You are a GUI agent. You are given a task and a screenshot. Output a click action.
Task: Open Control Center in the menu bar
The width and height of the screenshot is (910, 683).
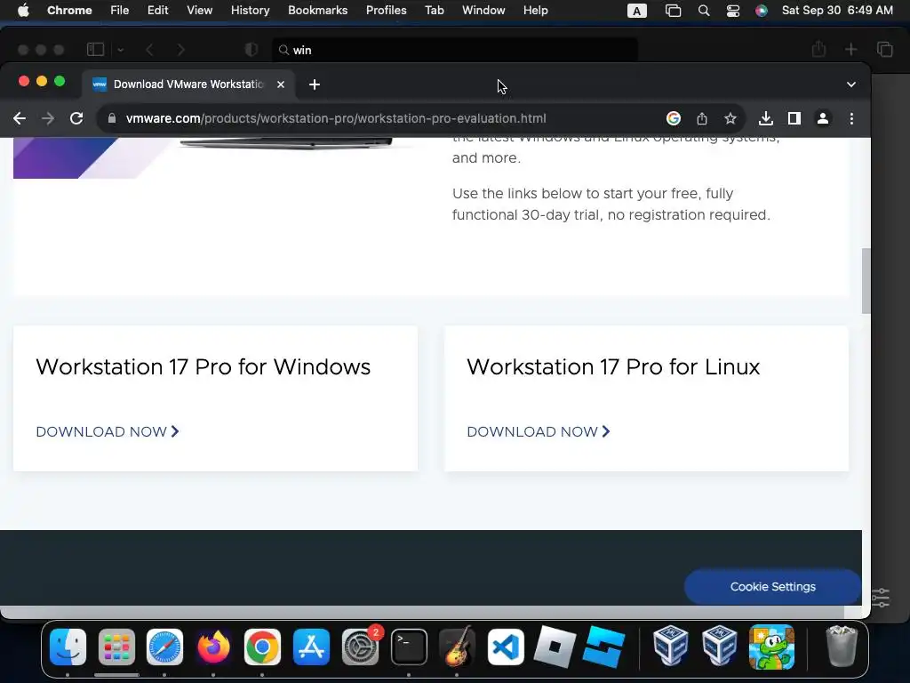point(733,11)
